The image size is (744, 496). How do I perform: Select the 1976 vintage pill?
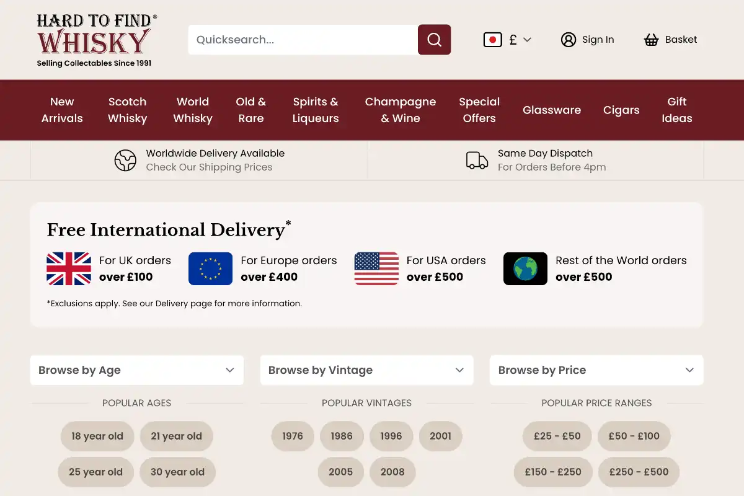tap(293, 436)
